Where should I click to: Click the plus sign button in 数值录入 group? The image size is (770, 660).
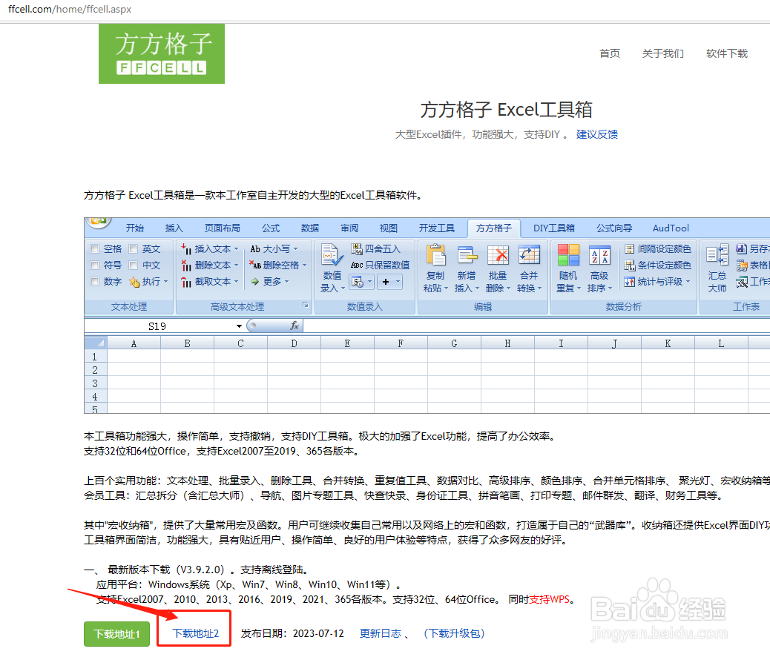tap(386, 282)
